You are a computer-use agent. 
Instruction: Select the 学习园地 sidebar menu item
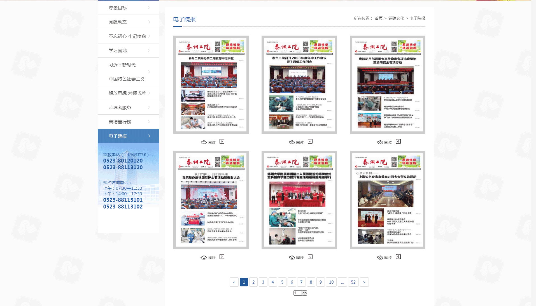[118, 50]
